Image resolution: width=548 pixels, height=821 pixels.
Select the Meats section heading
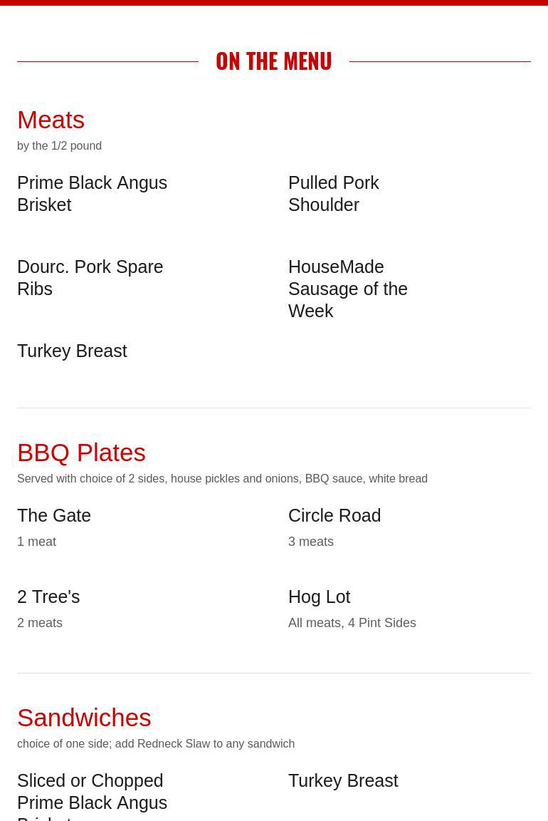[51, 120]
